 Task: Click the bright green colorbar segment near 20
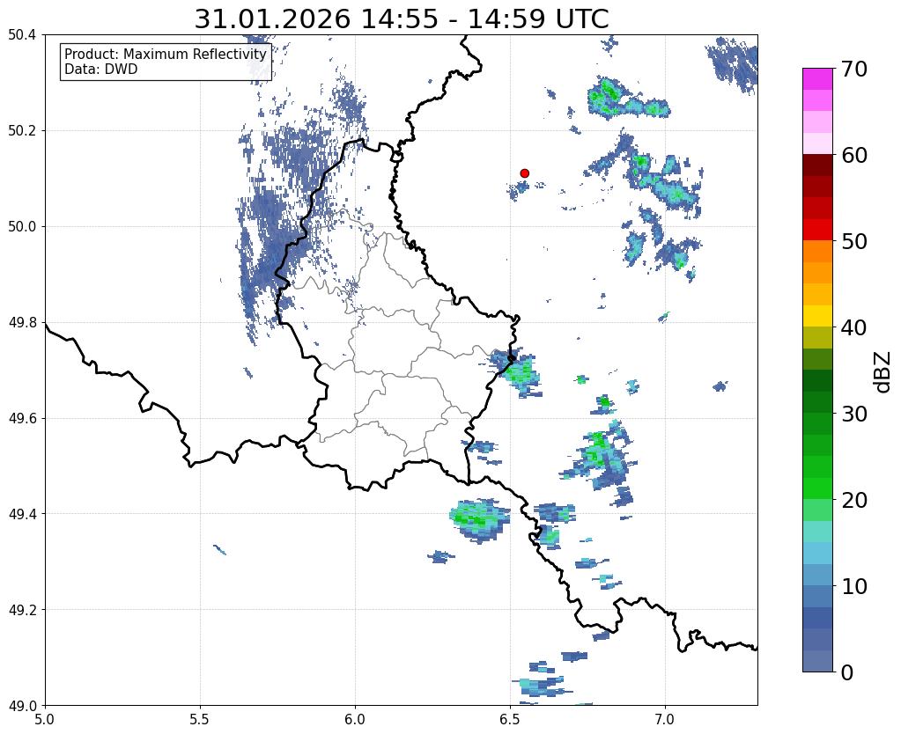click(x=817, y=488)
